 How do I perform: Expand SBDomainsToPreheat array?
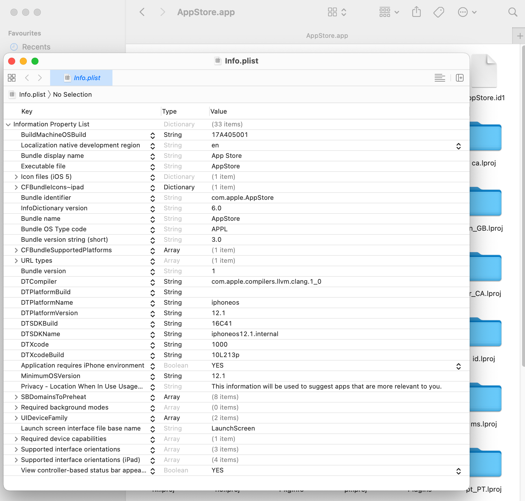click(16, 397)
